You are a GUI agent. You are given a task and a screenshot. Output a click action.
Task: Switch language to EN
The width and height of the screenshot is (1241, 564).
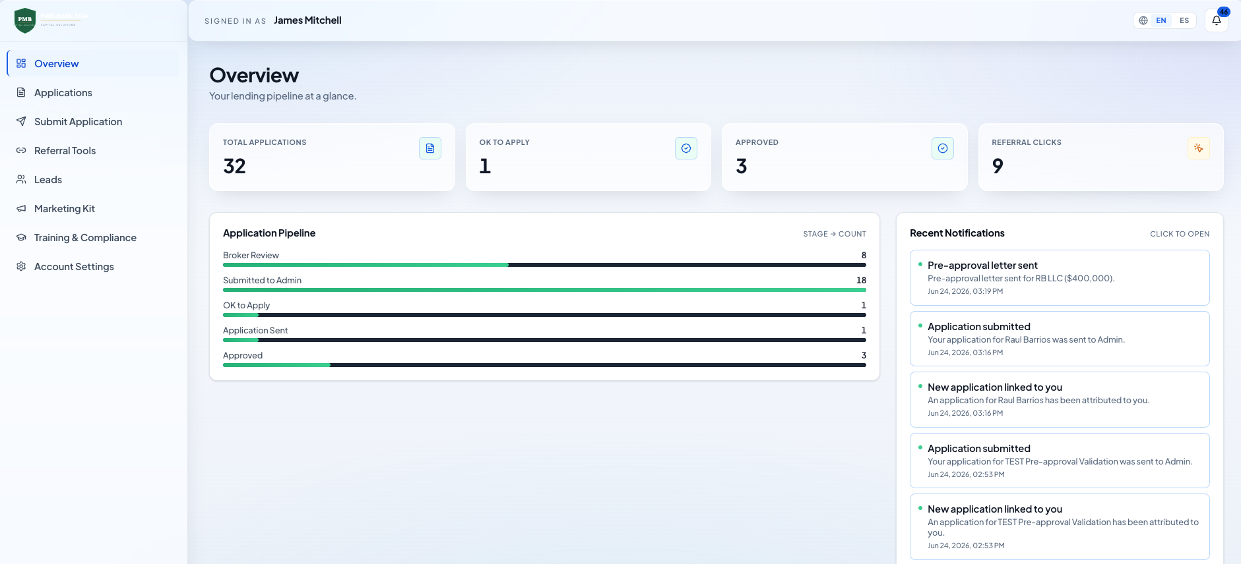click(1161, 20)
